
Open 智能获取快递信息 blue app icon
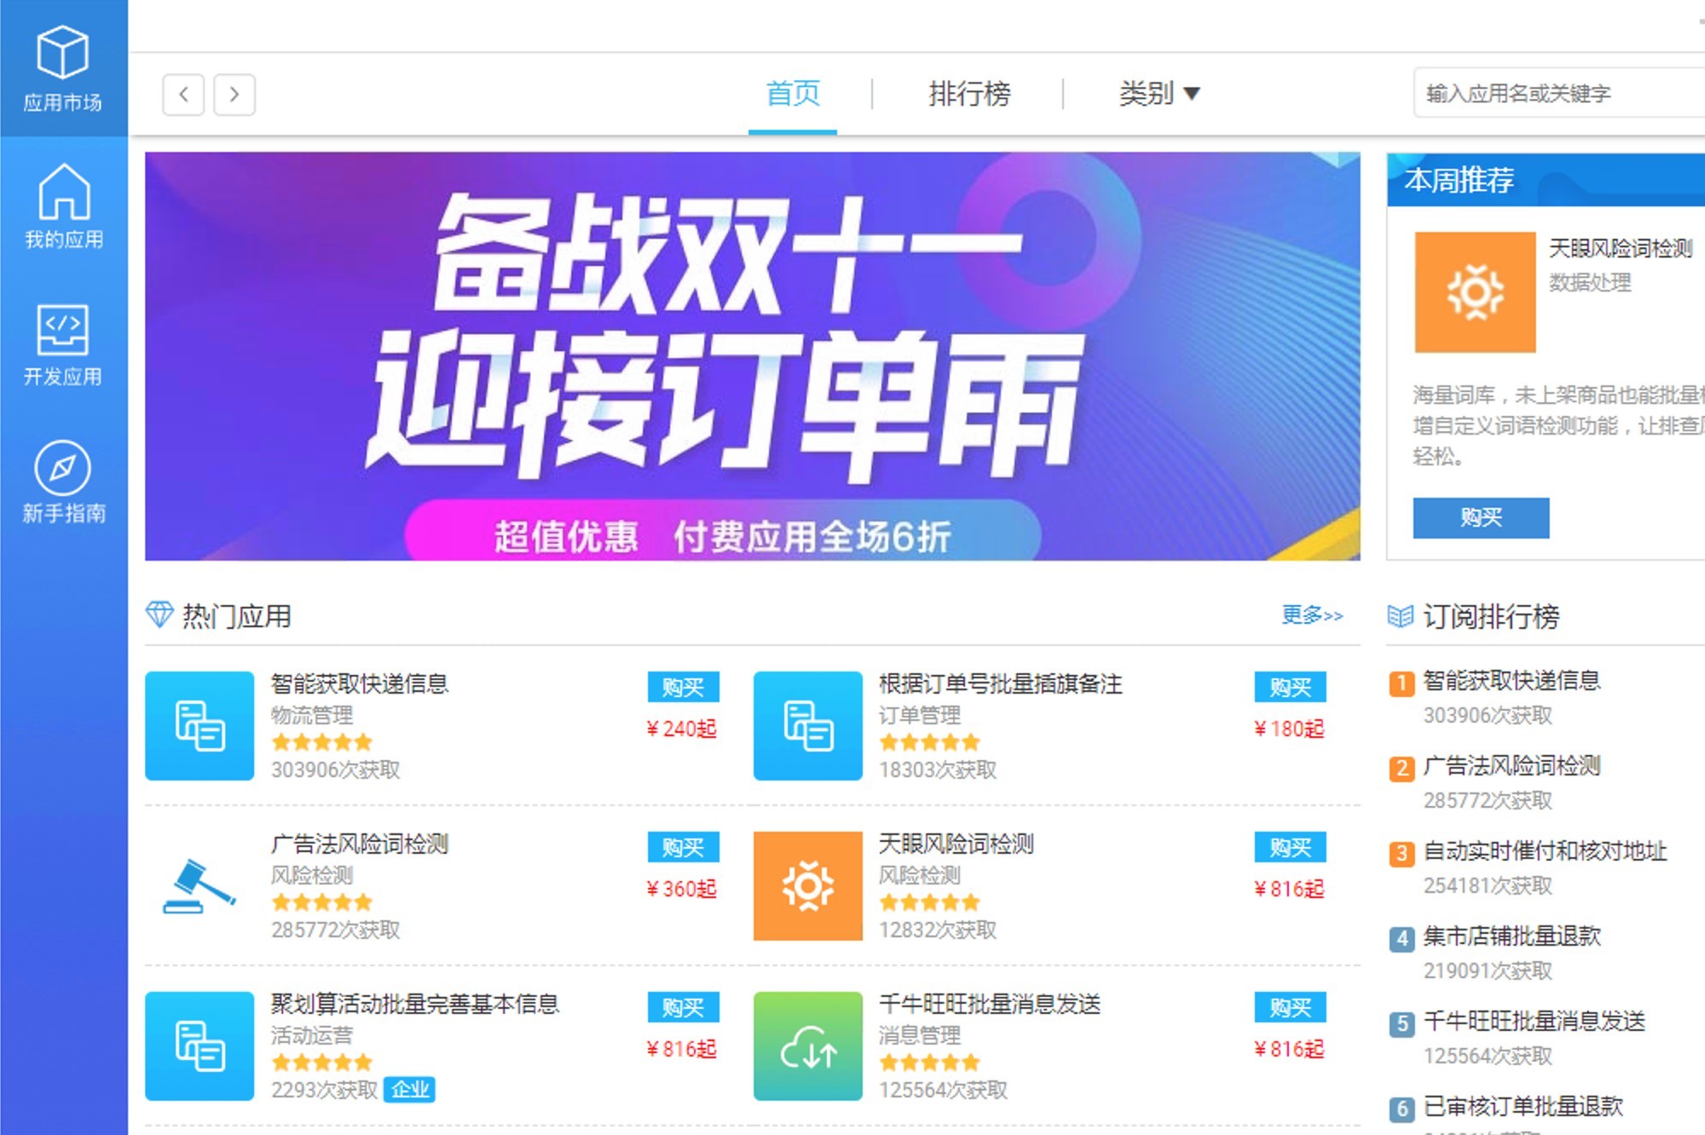click(x=199, y=725)
